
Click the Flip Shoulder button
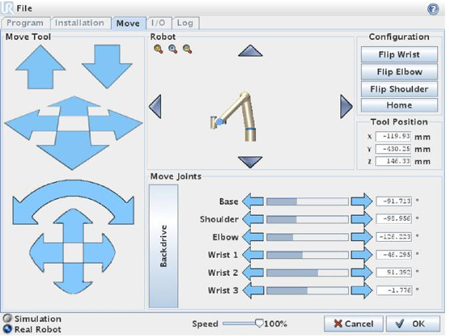click(399, 89)
